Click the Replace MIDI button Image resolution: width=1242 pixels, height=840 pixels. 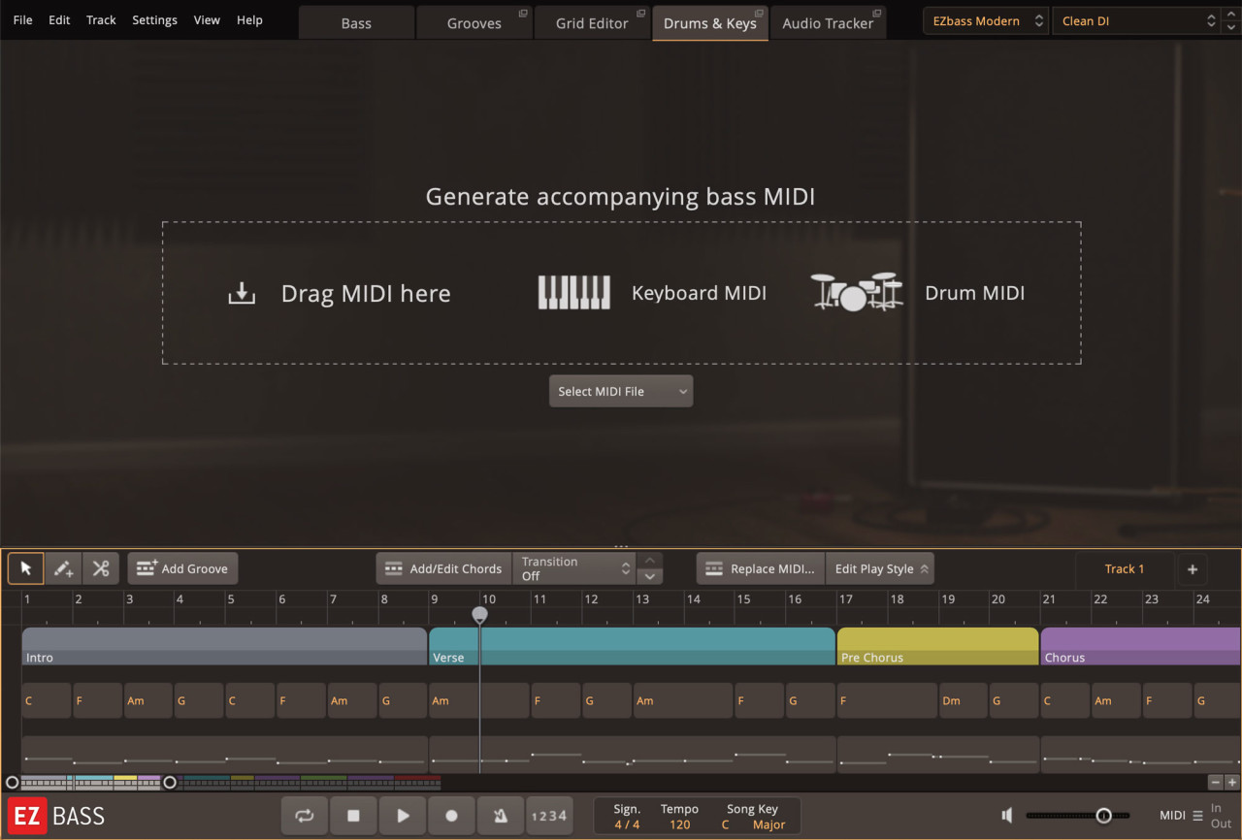click(x=761, y=568)
